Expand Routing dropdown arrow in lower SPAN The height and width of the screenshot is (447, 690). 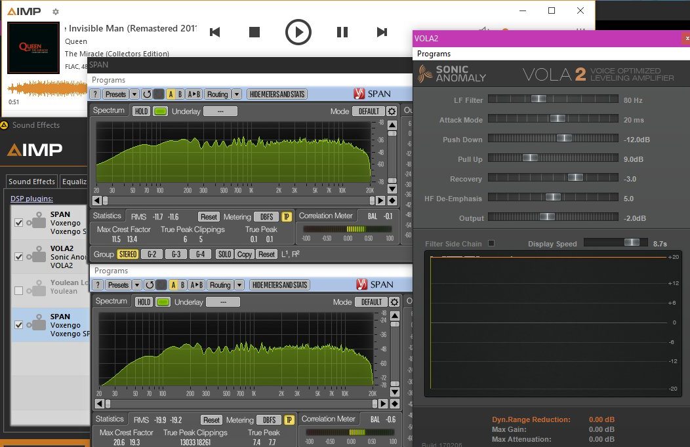[x=239, y=285]
